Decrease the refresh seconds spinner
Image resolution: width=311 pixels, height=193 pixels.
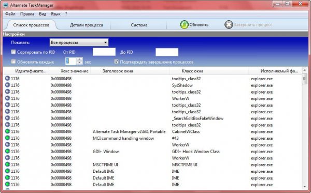point(80,63)
